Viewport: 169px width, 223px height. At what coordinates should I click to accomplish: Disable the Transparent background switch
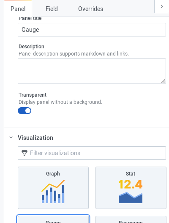click(x=25, y=111)
